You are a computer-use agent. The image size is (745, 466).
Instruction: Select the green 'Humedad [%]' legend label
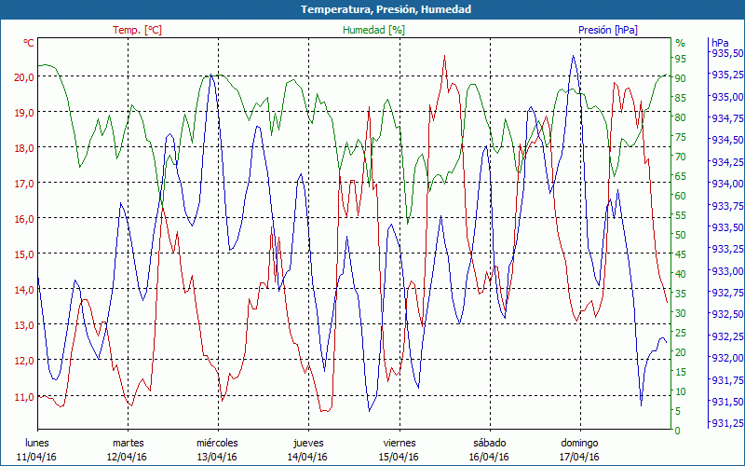(374, 30)
